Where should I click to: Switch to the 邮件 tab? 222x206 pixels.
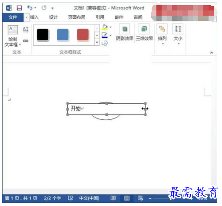[119, 17]
